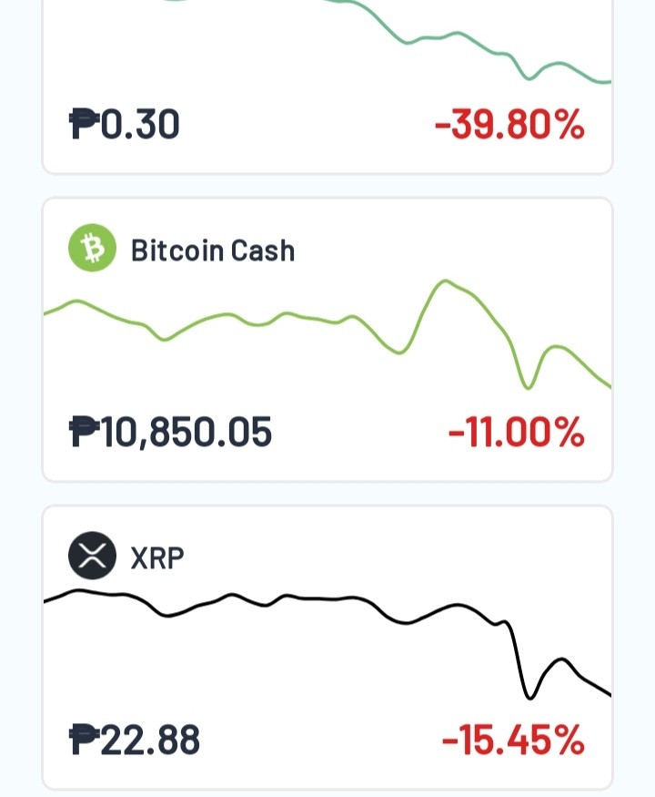Click the lowest dip of Bitcoin Cash chart
The width and height of the screenshot is (655, 797).
tap(528, 387)
